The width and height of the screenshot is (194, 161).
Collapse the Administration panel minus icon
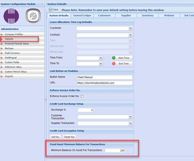click(42, 29)
